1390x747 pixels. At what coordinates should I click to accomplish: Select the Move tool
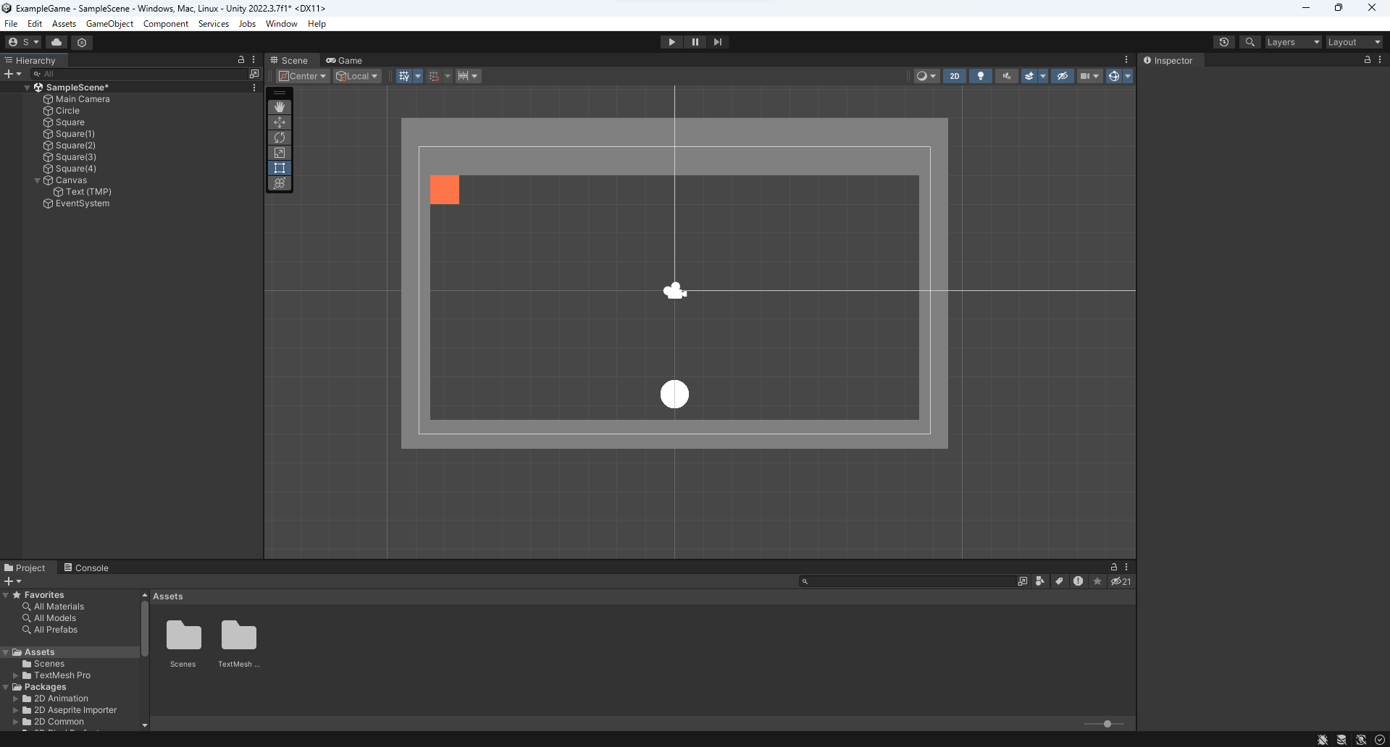tap(280, 122)
